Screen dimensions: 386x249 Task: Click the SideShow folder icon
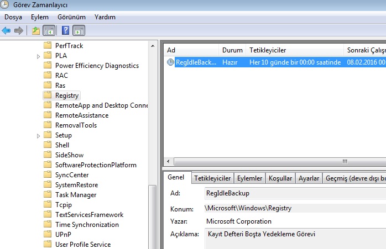coord(48,155)
